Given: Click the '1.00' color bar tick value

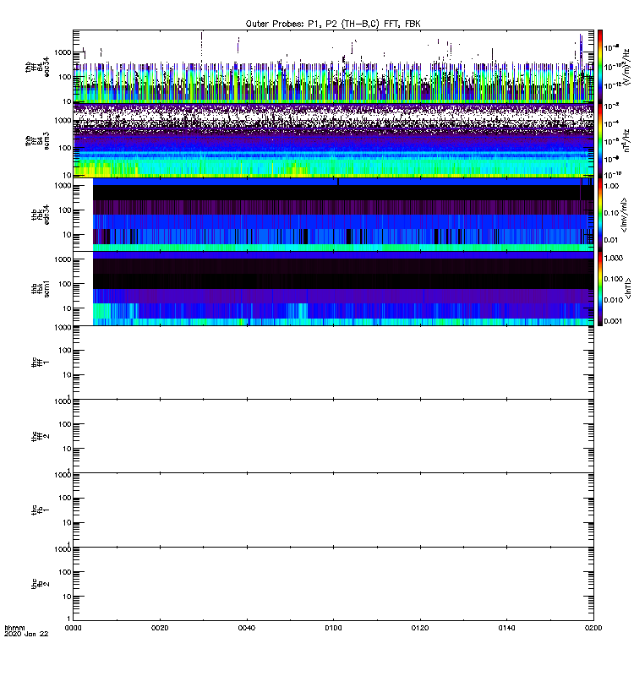Looking at the screenshot, I should pos(611,186).
